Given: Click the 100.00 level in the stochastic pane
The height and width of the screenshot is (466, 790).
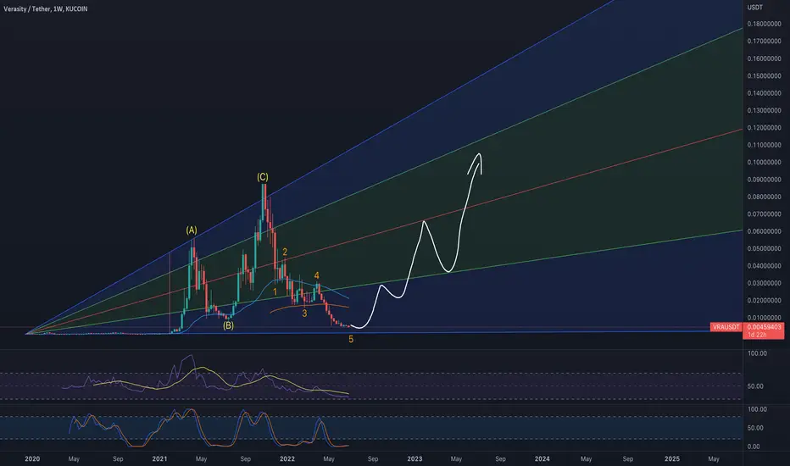Looking at the screenshot, I should click(x=757, y=409).
